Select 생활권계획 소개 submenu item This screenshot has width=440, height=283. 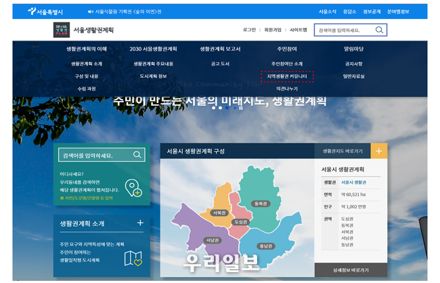(x=87, y=64)
